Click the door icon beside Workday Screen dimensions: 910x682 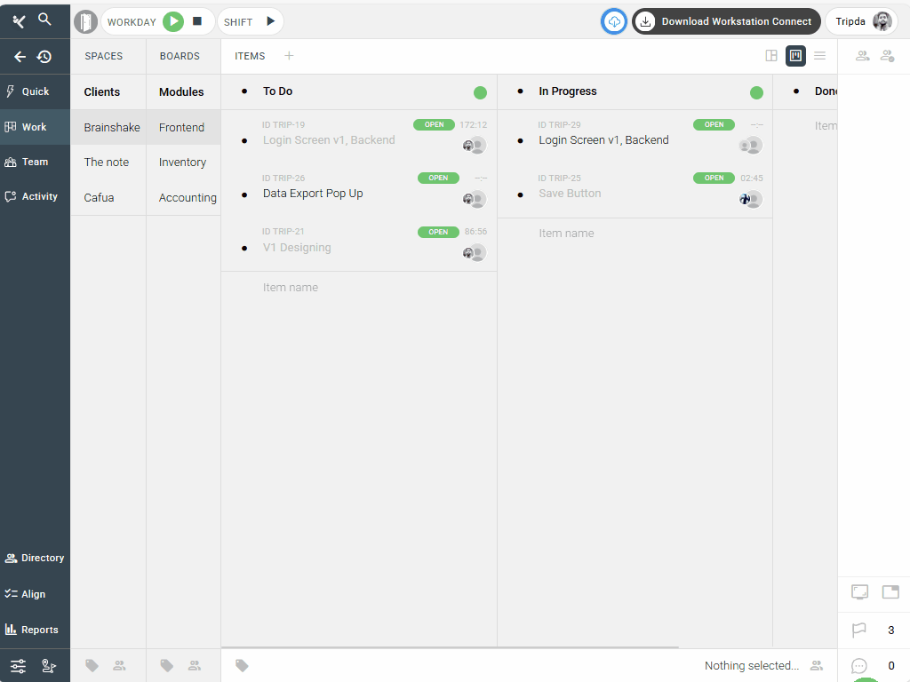[85, 21]
